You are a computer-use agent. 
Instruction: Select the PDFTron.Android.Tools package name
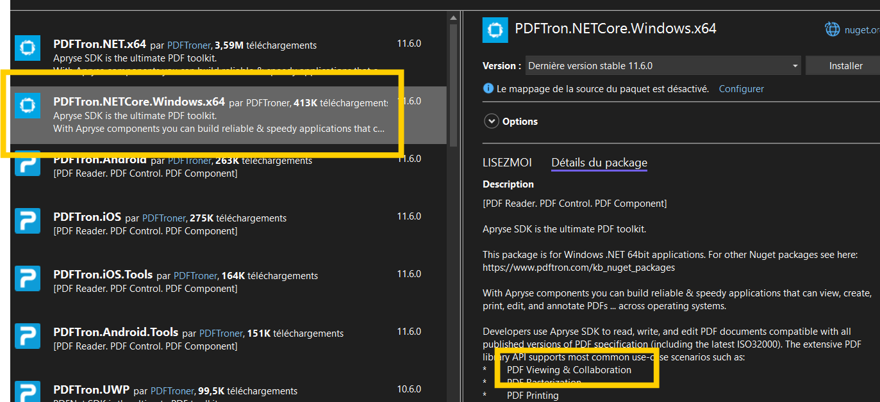click(115, 332)
